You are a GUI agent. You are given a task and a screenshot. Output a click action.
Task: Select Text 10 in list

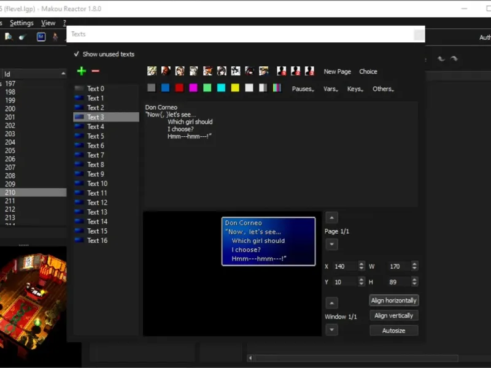(x=106, y=183)
